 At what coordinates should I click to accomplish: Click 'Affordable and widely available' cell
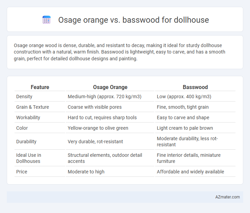[190, 172]
